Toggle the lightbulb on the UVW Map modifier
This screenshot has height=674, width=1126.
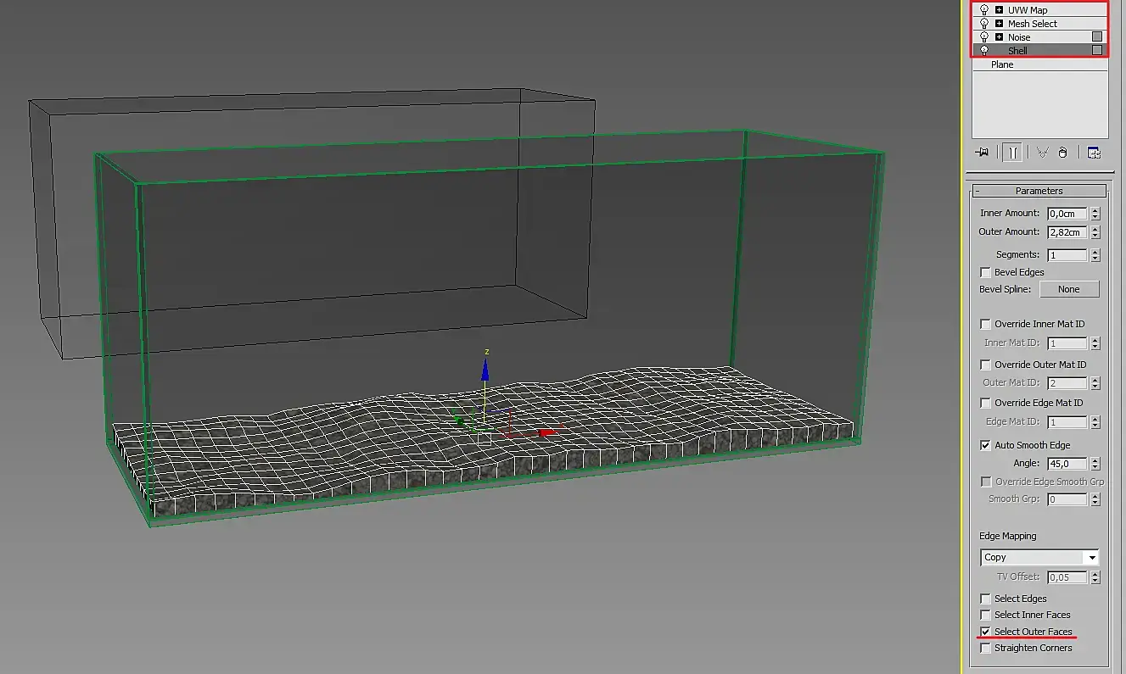[984, 10]
